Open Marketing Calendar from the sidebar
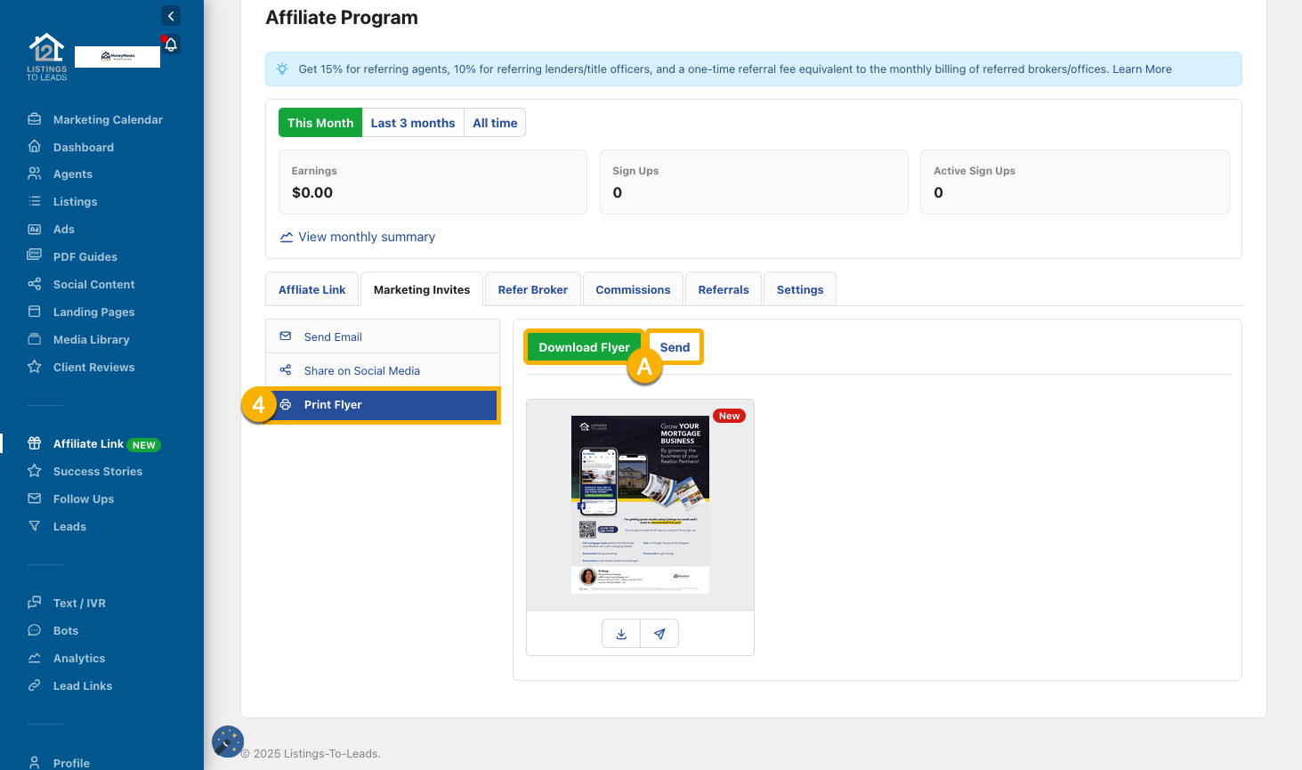Image resolution: width=1302 pixels, height=770 pixels. [108, 119]
